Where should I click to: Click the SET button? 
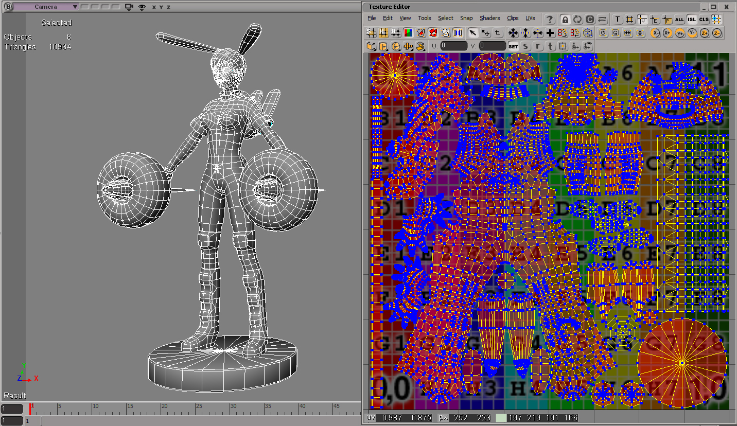pos(513,46)
